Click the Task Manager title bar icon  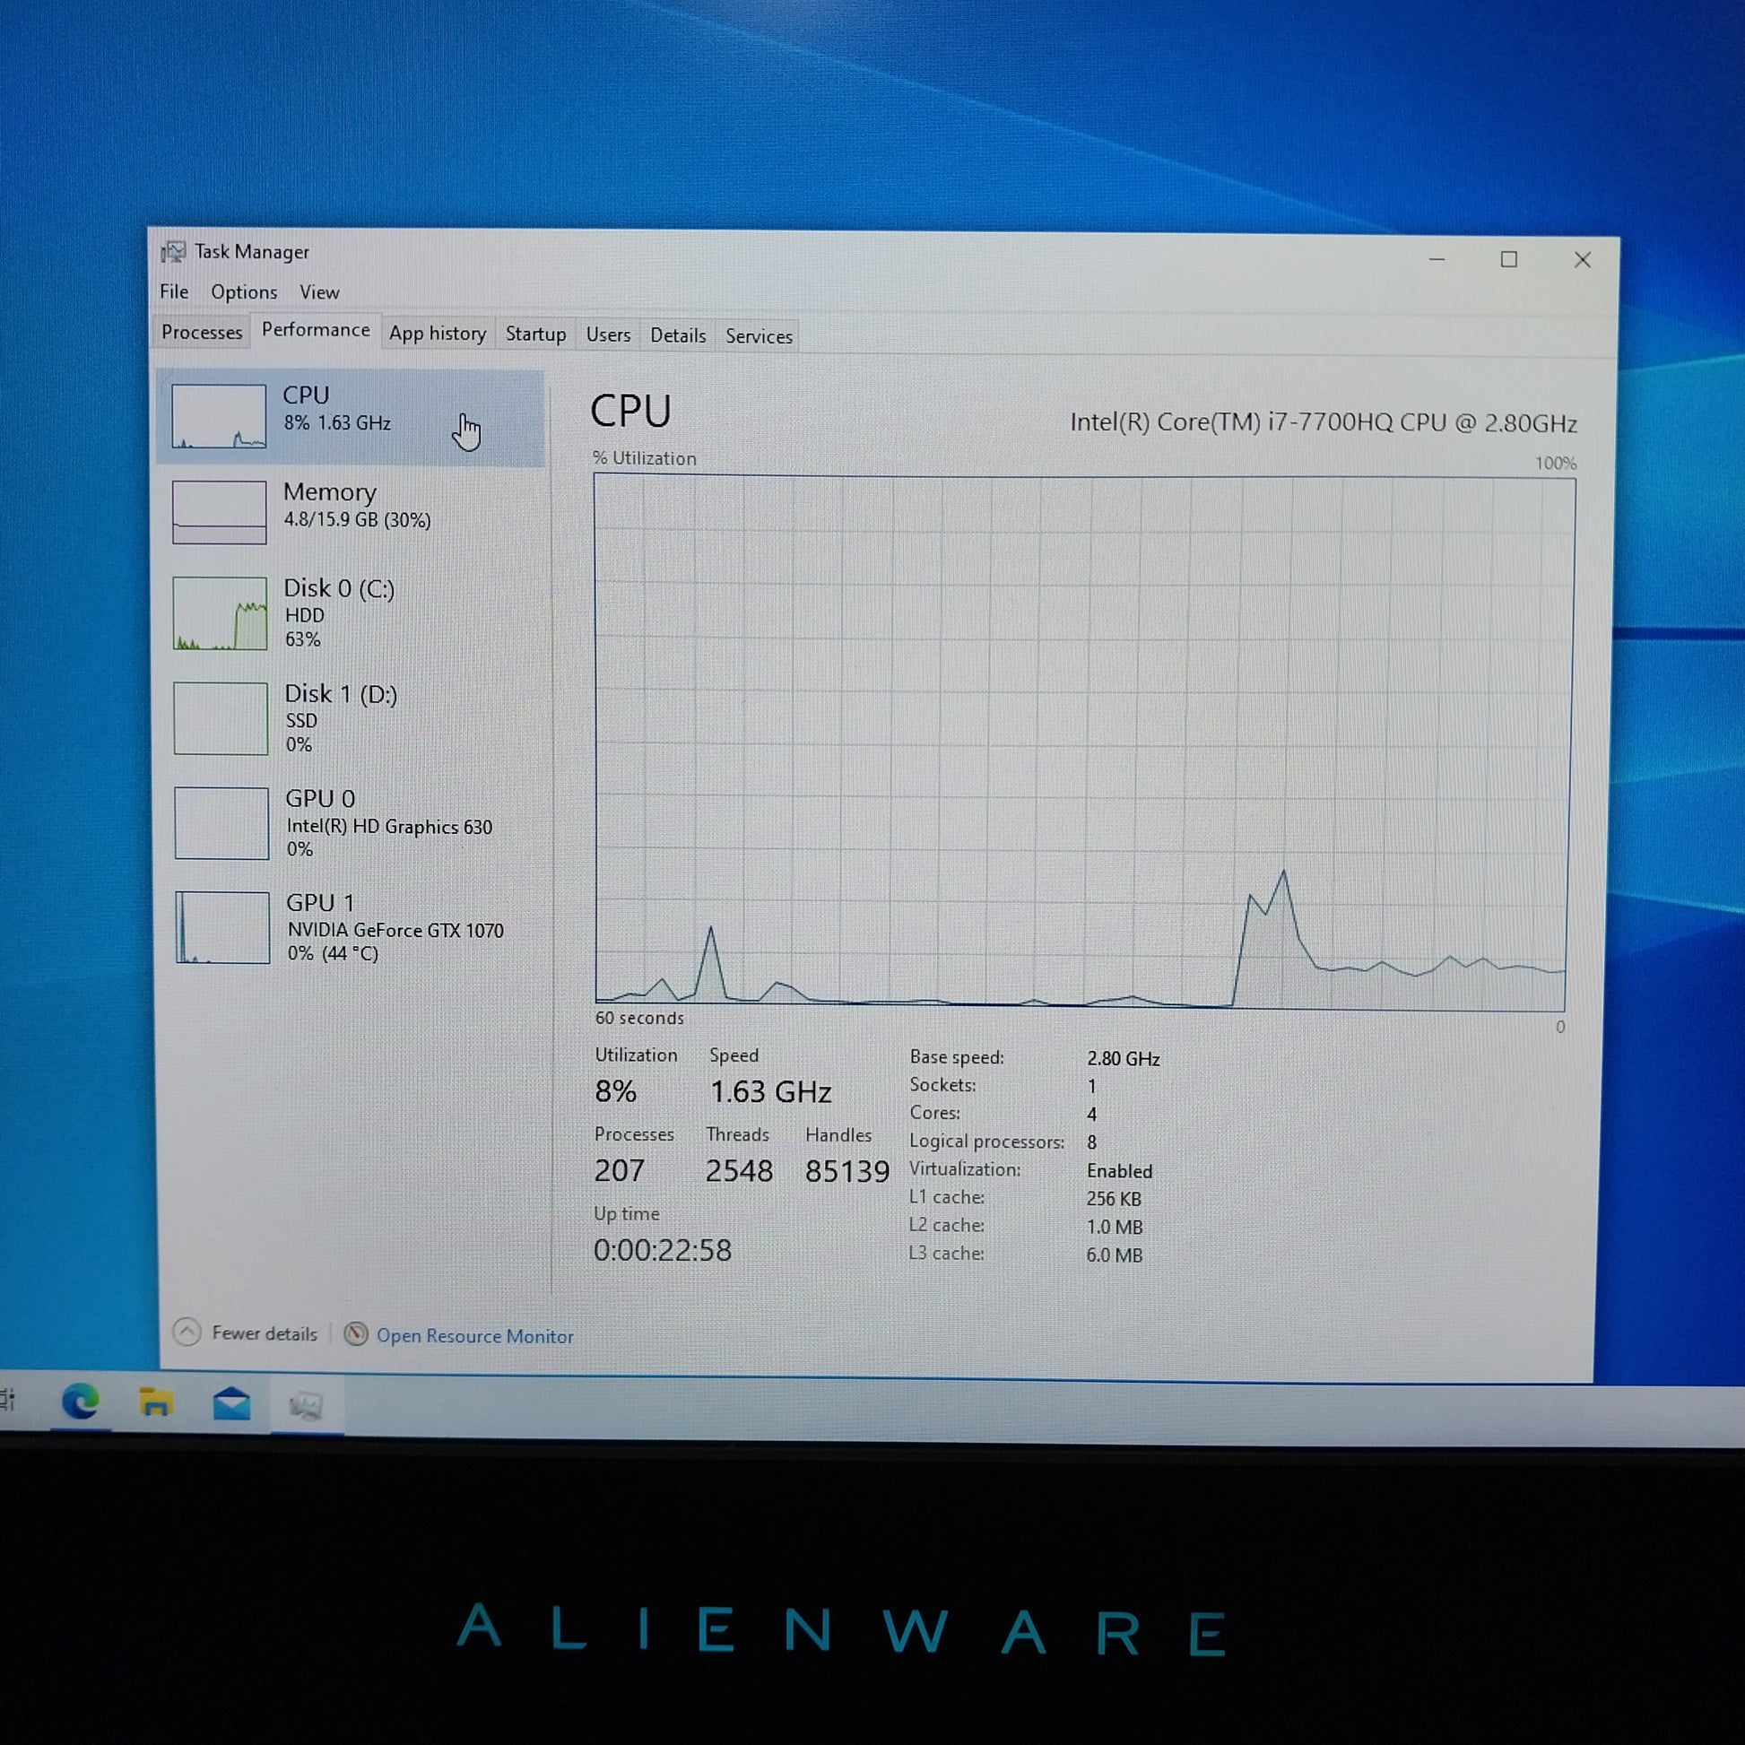pyautogui.click(x=172, y=251)
